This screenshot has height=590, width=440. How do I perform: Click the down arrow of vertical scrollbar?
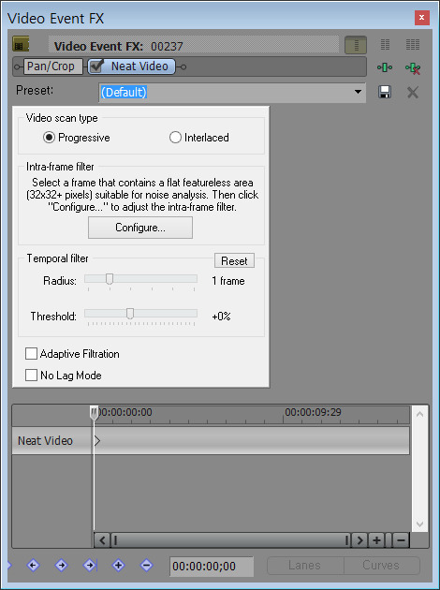pyautogui.click(x=420, y=524)
